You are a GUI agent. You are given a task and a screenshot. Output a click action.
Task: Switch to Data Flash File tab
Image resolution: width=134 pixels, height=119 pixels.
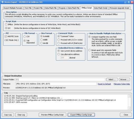(x=51, y=8)
